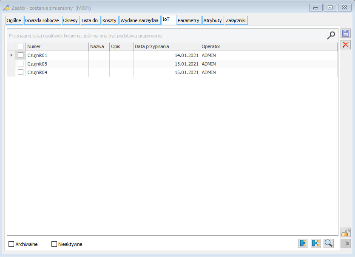This screenshot has width=355, height=257.
Task: Click the column grouping drop area text
Action: click(x=85, y=36)
